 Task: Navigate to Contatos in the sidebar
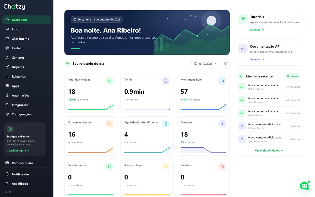pyautogui.click(x=27, y=58)
